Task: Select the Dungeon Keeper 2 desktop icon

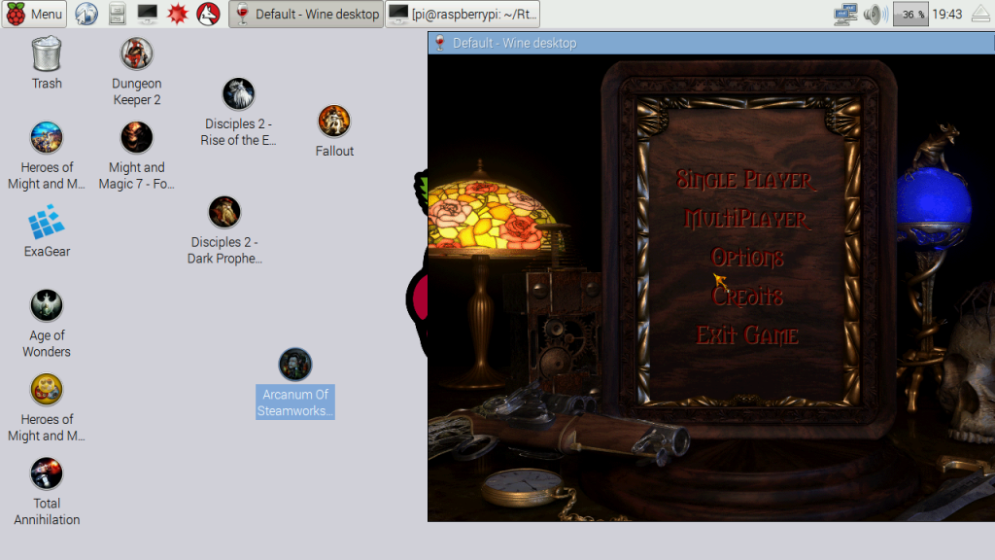Action: tap(136, 53)
